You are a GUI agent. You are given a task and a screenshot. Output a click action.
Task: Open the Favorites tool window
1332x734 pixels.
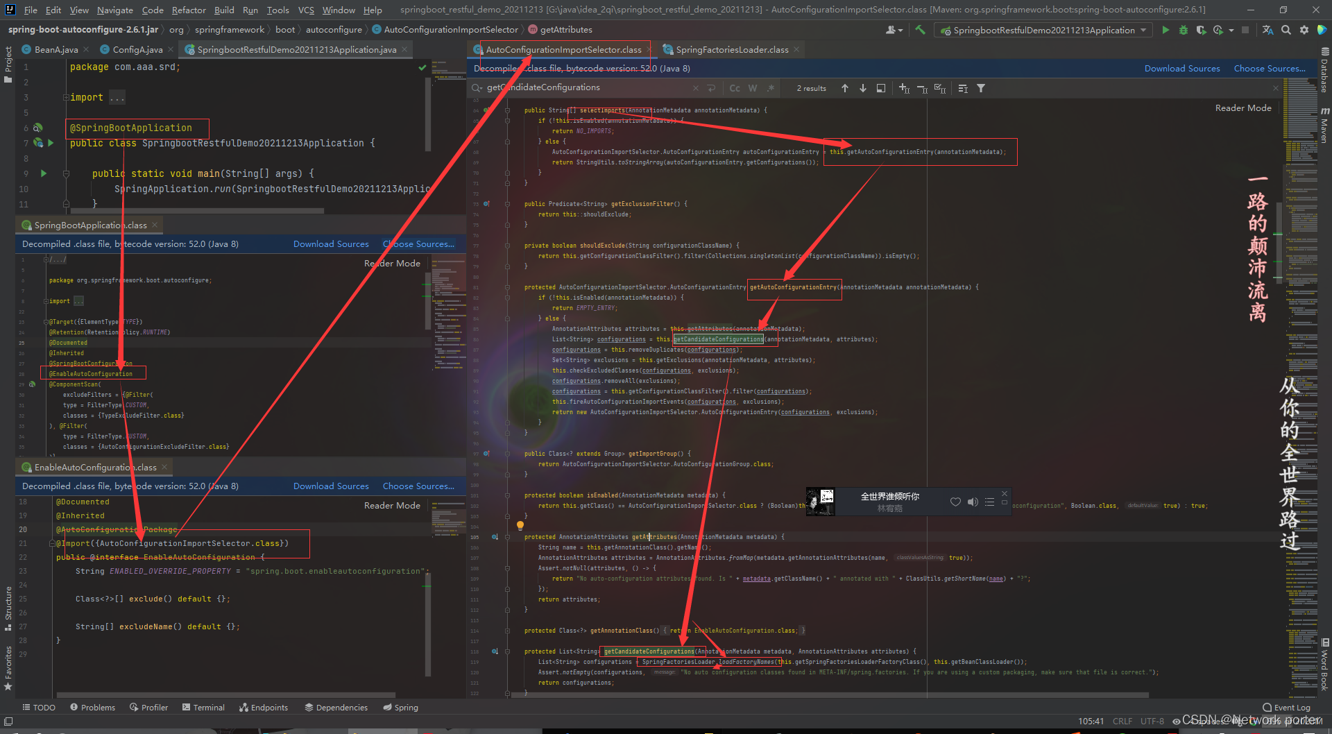coord(8,667)
